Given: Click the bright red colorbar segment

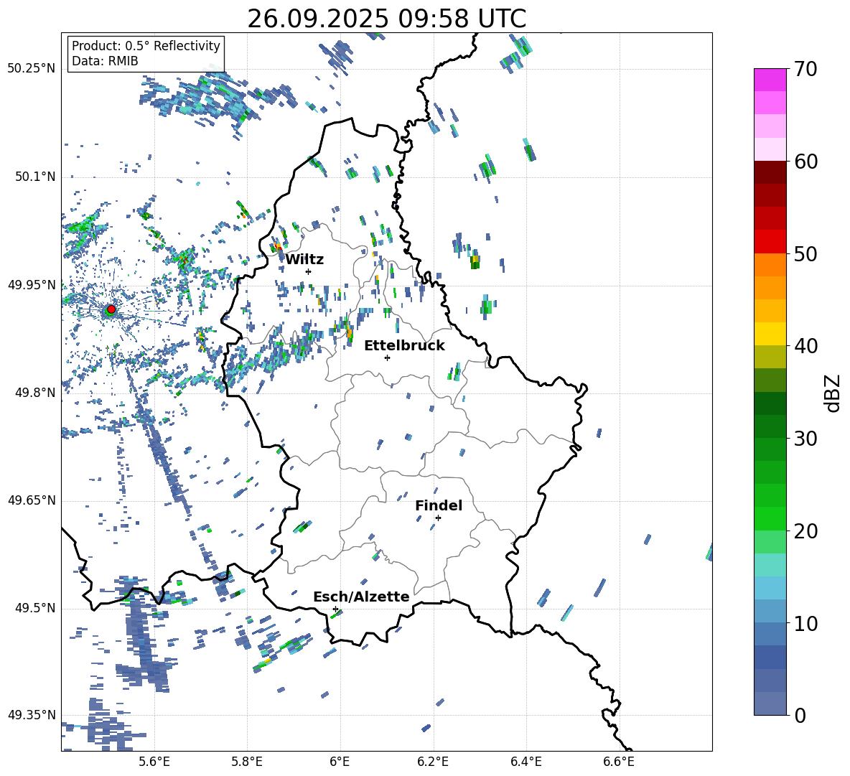Looking at the screenshot, I should tap(770, 241).
